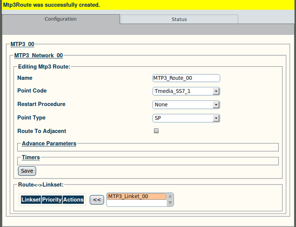Click the Priority column header

coord(52,200)
